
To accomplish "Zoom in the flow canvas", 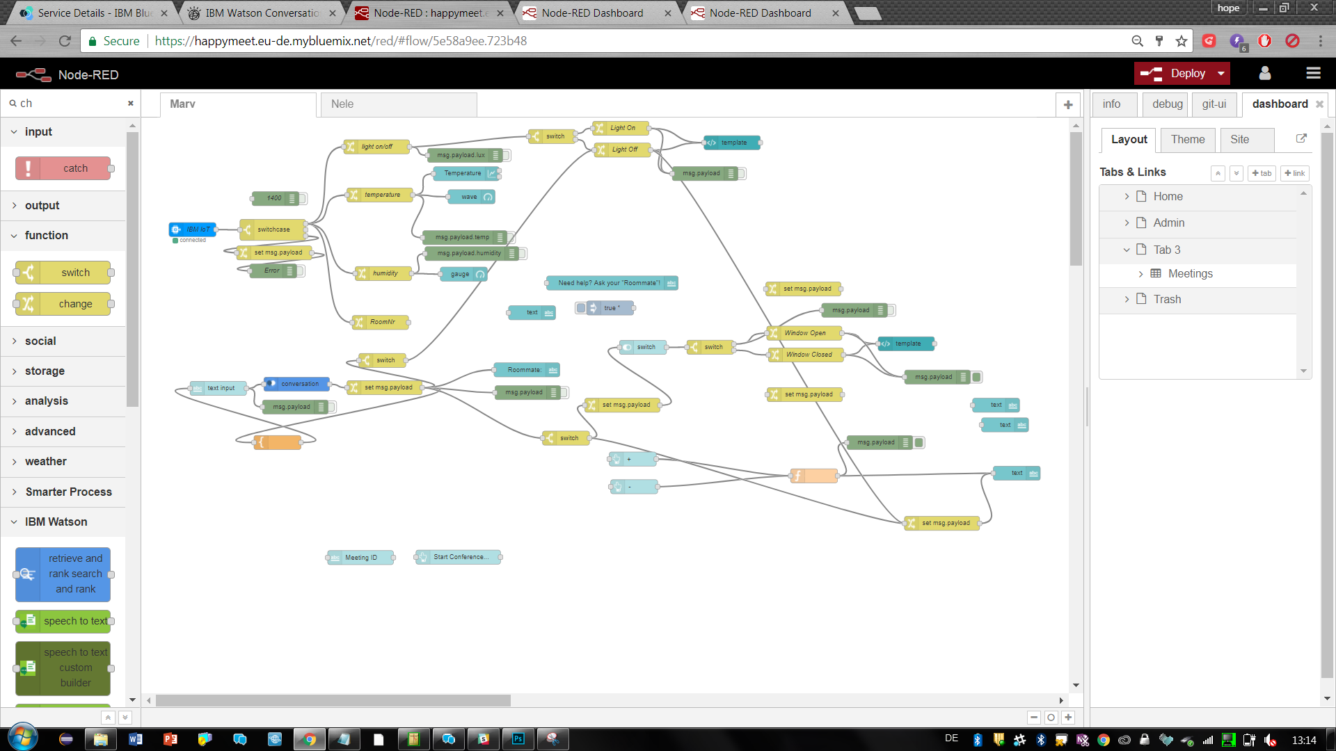I will 1069,717.
